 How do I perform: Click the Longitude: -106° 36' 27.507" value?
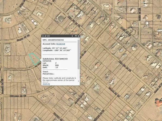click(x=57, y=50)
